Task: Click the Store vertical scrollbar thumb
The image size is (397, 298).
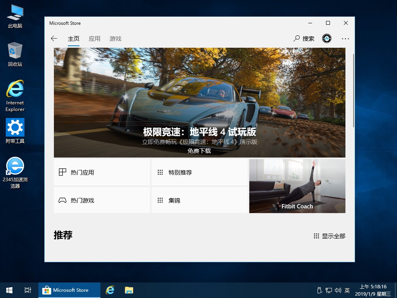Action: [354, 91]
